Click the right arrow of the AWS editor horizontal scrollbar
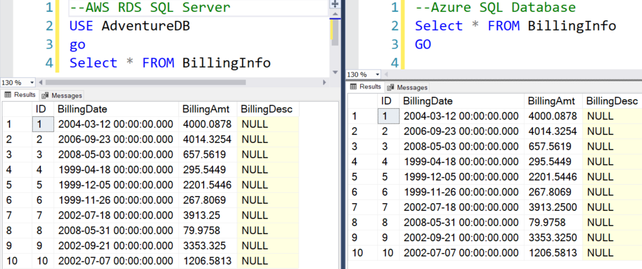Viewport: 642px width, 269px height. tap(325, 83)
